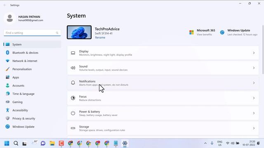Open Time & language section
Image resolution: width=264 pixels, height=148 pixels.
coord(32,94)
